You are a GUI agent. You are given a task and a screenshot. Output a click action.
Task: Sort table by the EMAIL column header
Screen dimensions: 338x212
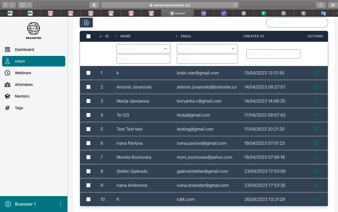pos(186,36)
